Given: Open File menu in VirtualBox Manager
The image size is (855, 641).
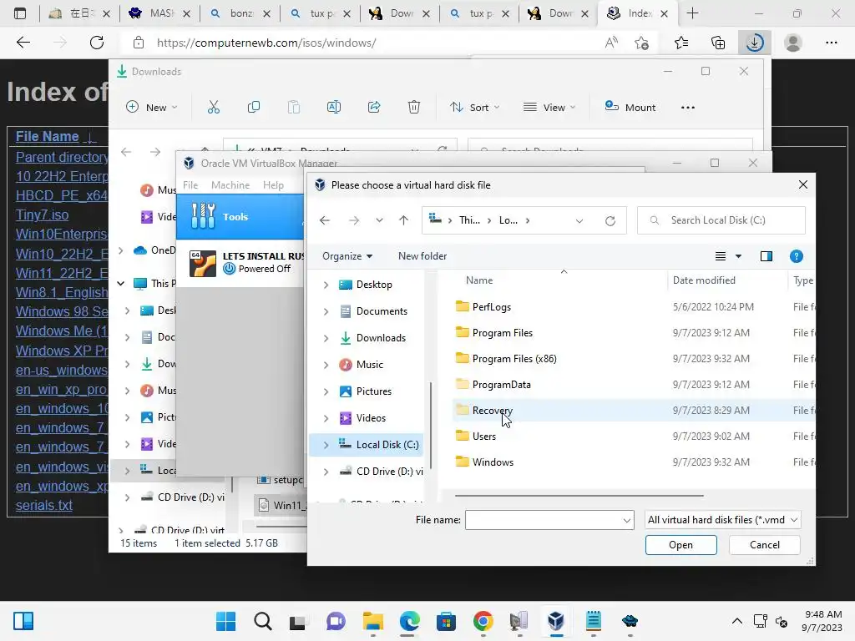Looking at the screenshot, I should coord(190,185).
